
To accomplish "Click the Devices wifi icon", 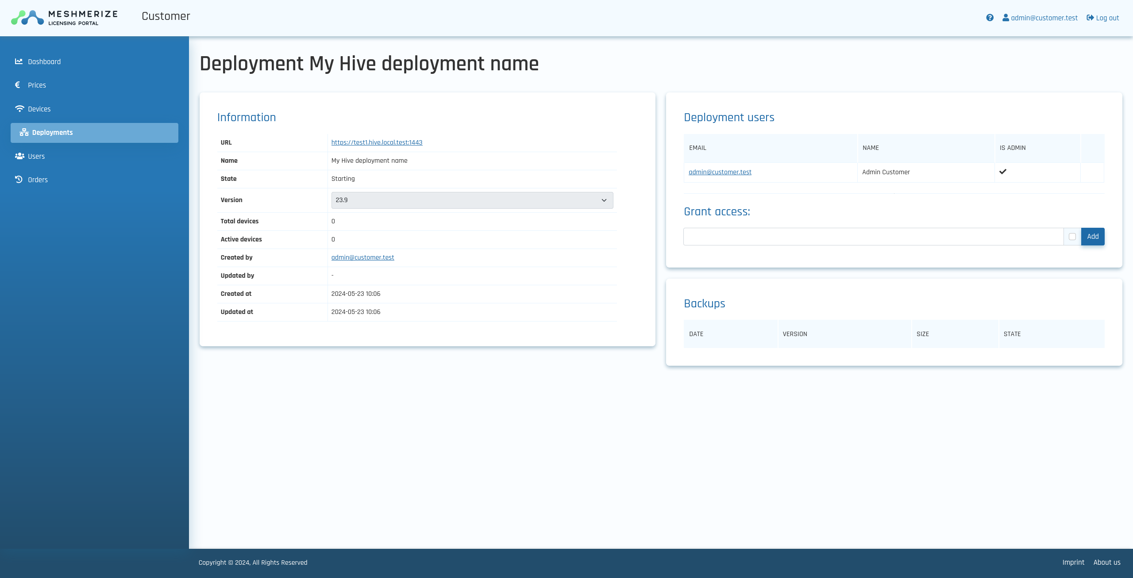I will tap(19, 109).
